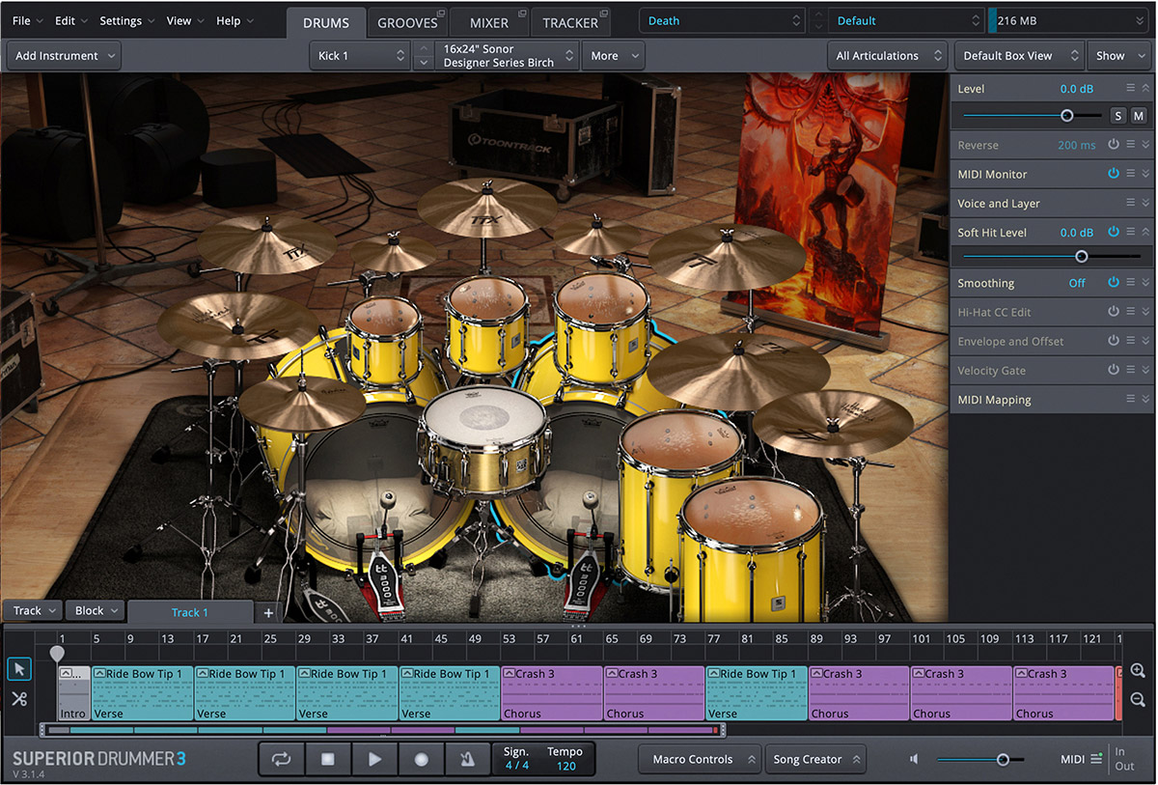Zoom out the song track timeline
Image resolution: width=1158 pixels, height=785 pixels.
click(x=1138, y=700)
